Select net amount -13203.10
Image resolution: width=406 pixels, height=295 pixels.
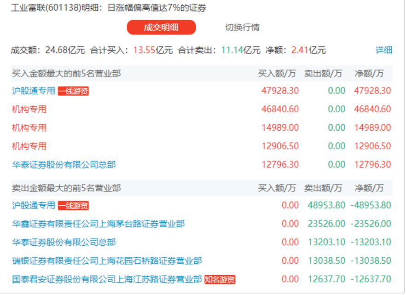point(371,243)
